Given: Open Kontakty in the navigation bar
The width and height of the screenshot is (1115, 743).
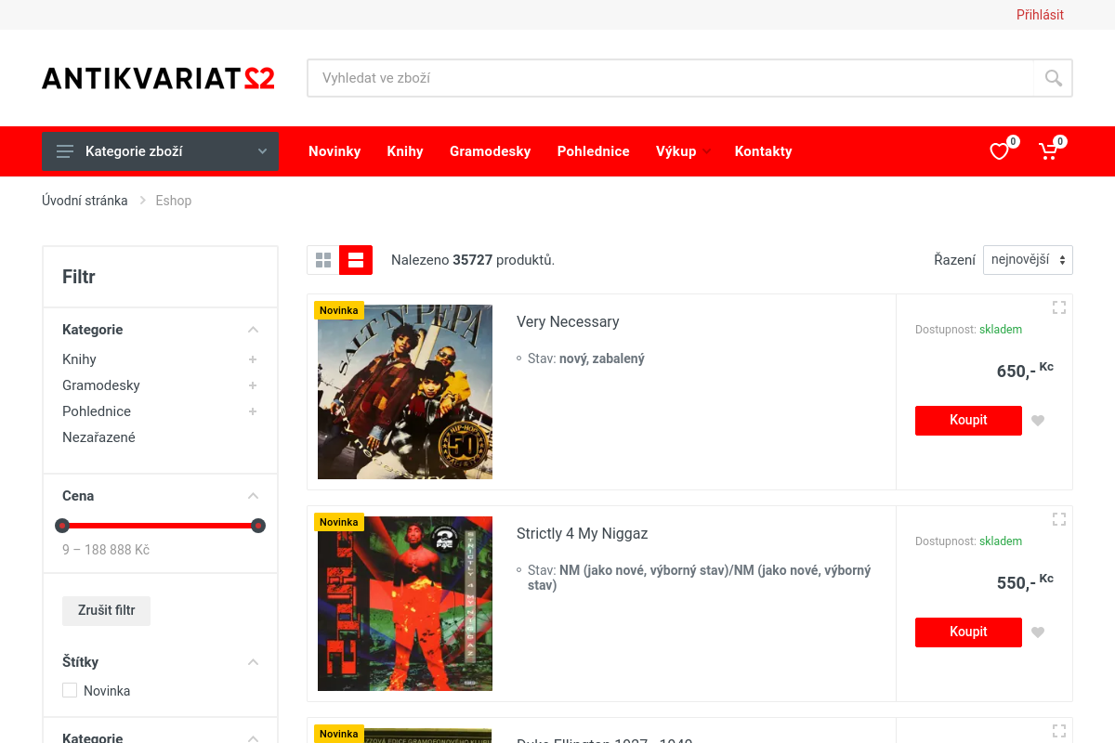Looking at the screenshot, I should coord(764,151).
